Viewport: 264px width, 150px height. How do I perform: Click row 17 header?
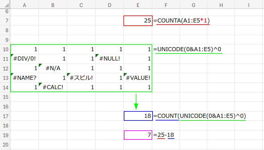(x=5, y=116)
